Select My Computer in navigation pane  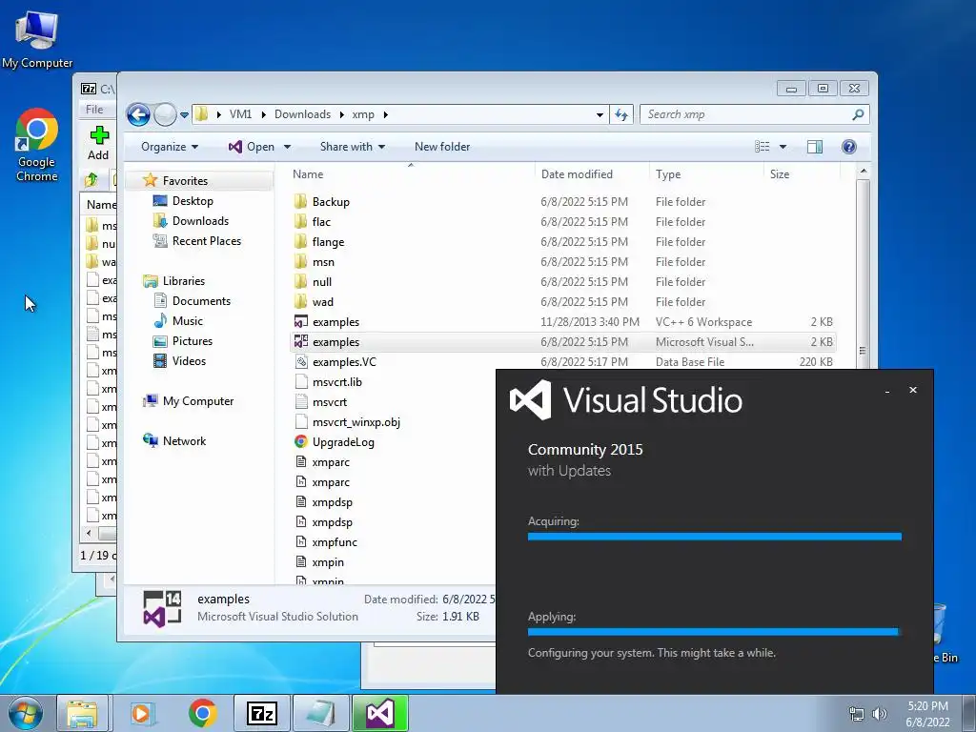pos(198,401)
